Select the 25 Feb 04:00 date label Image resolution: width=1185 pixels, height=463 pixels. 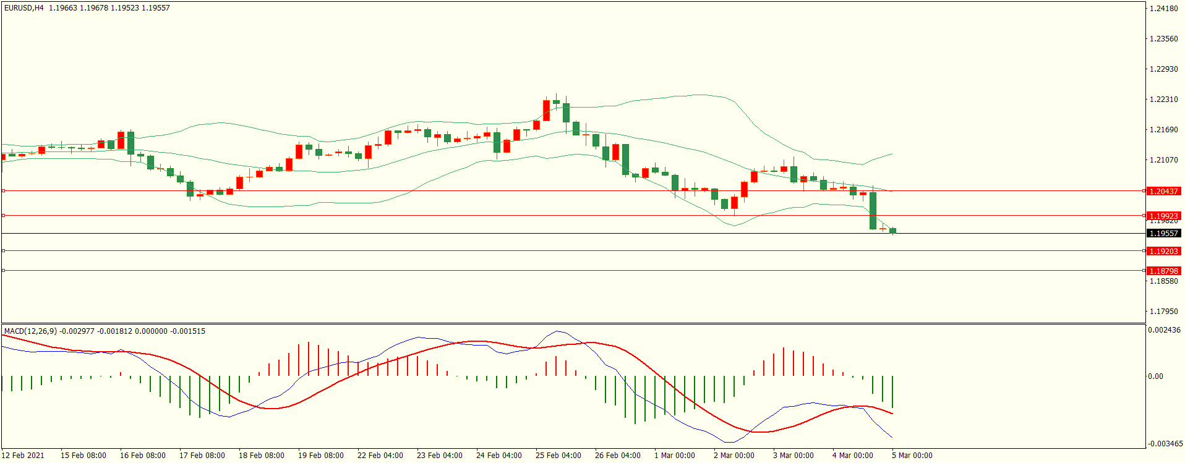coord(558,456)
